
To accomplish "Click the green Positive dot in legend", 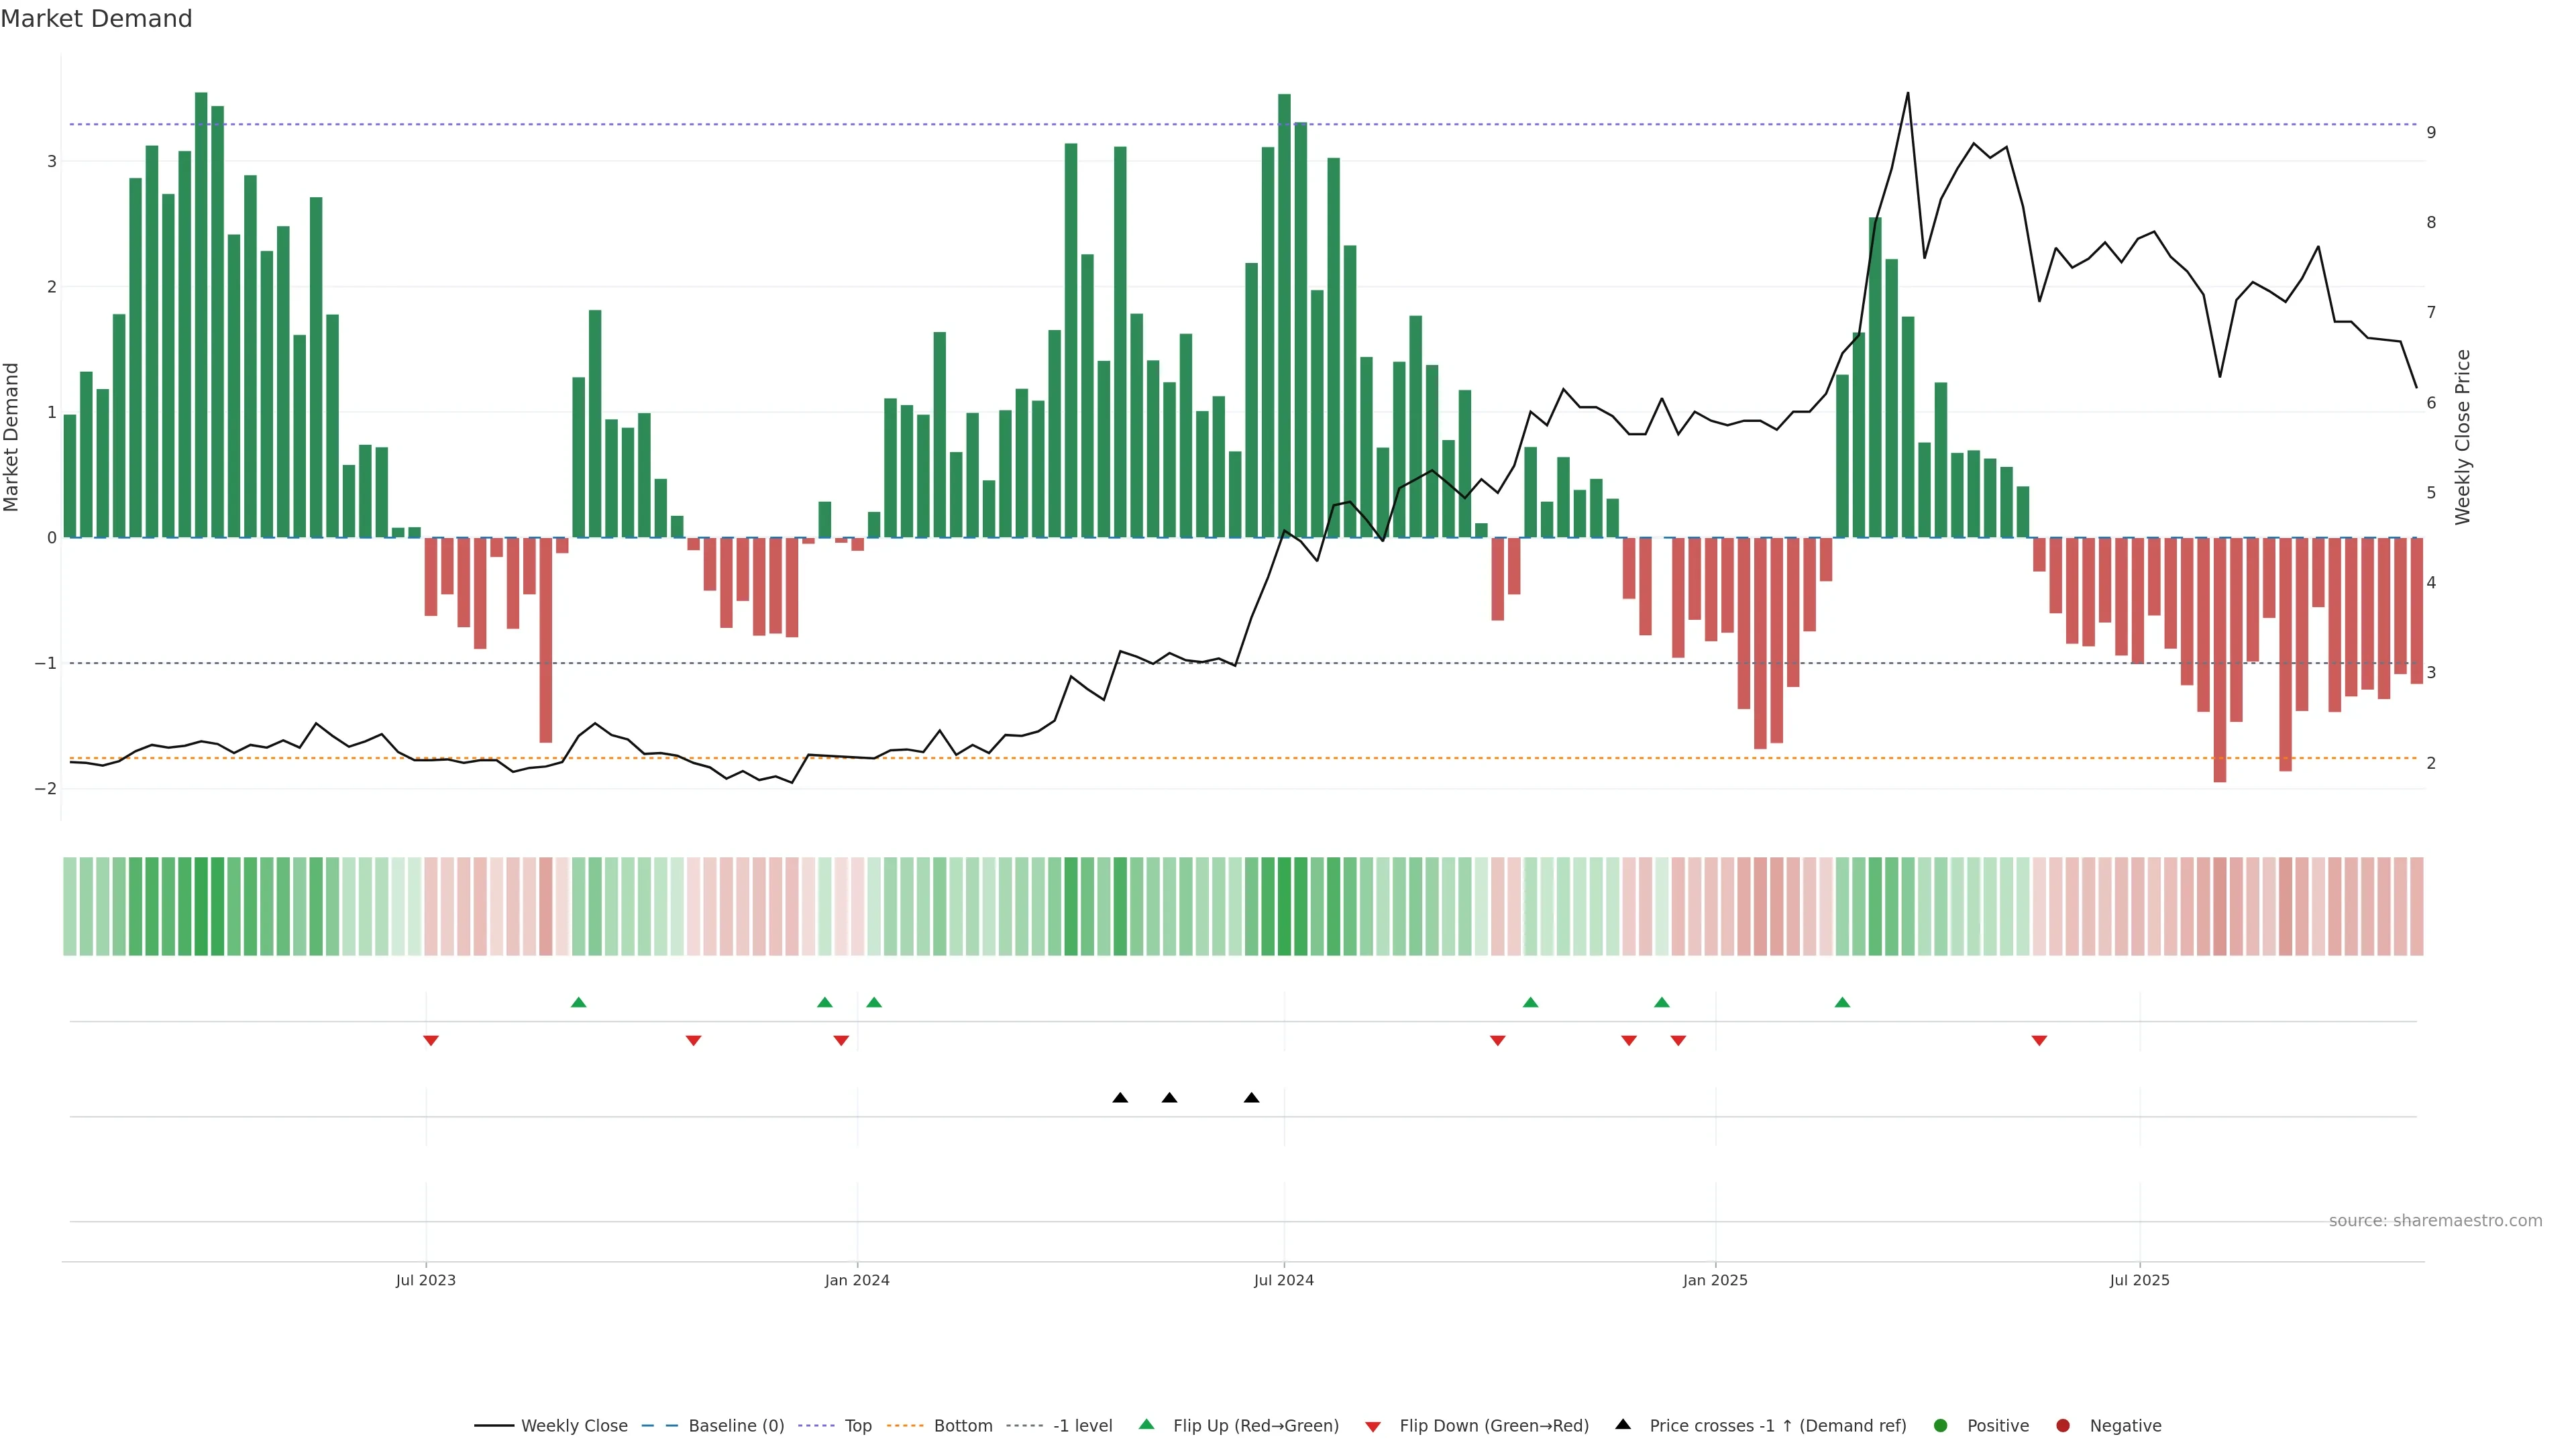I will (1941, 1425).
